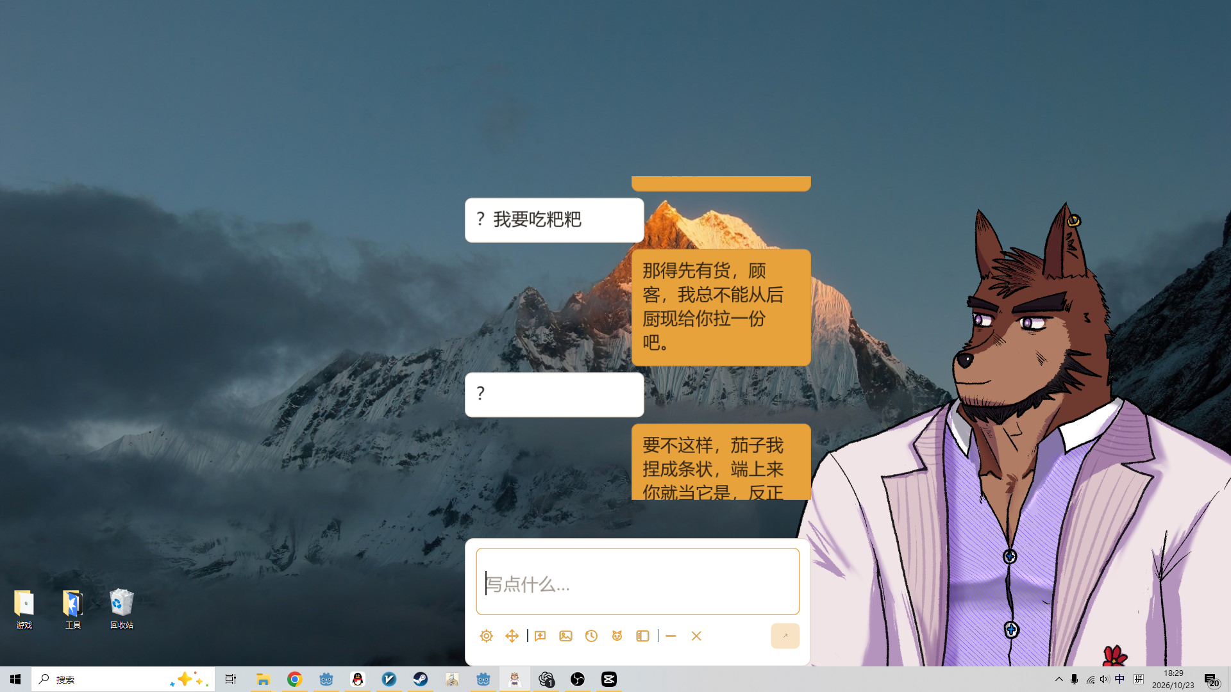Screen dimensions: 1231x692
Task: Open the taskbar clock showing 18:29
Action: pos(1173,679)
